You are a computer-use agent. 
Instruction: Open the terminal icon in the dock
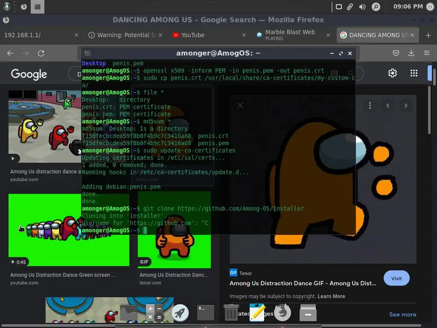tap(206, 313)
